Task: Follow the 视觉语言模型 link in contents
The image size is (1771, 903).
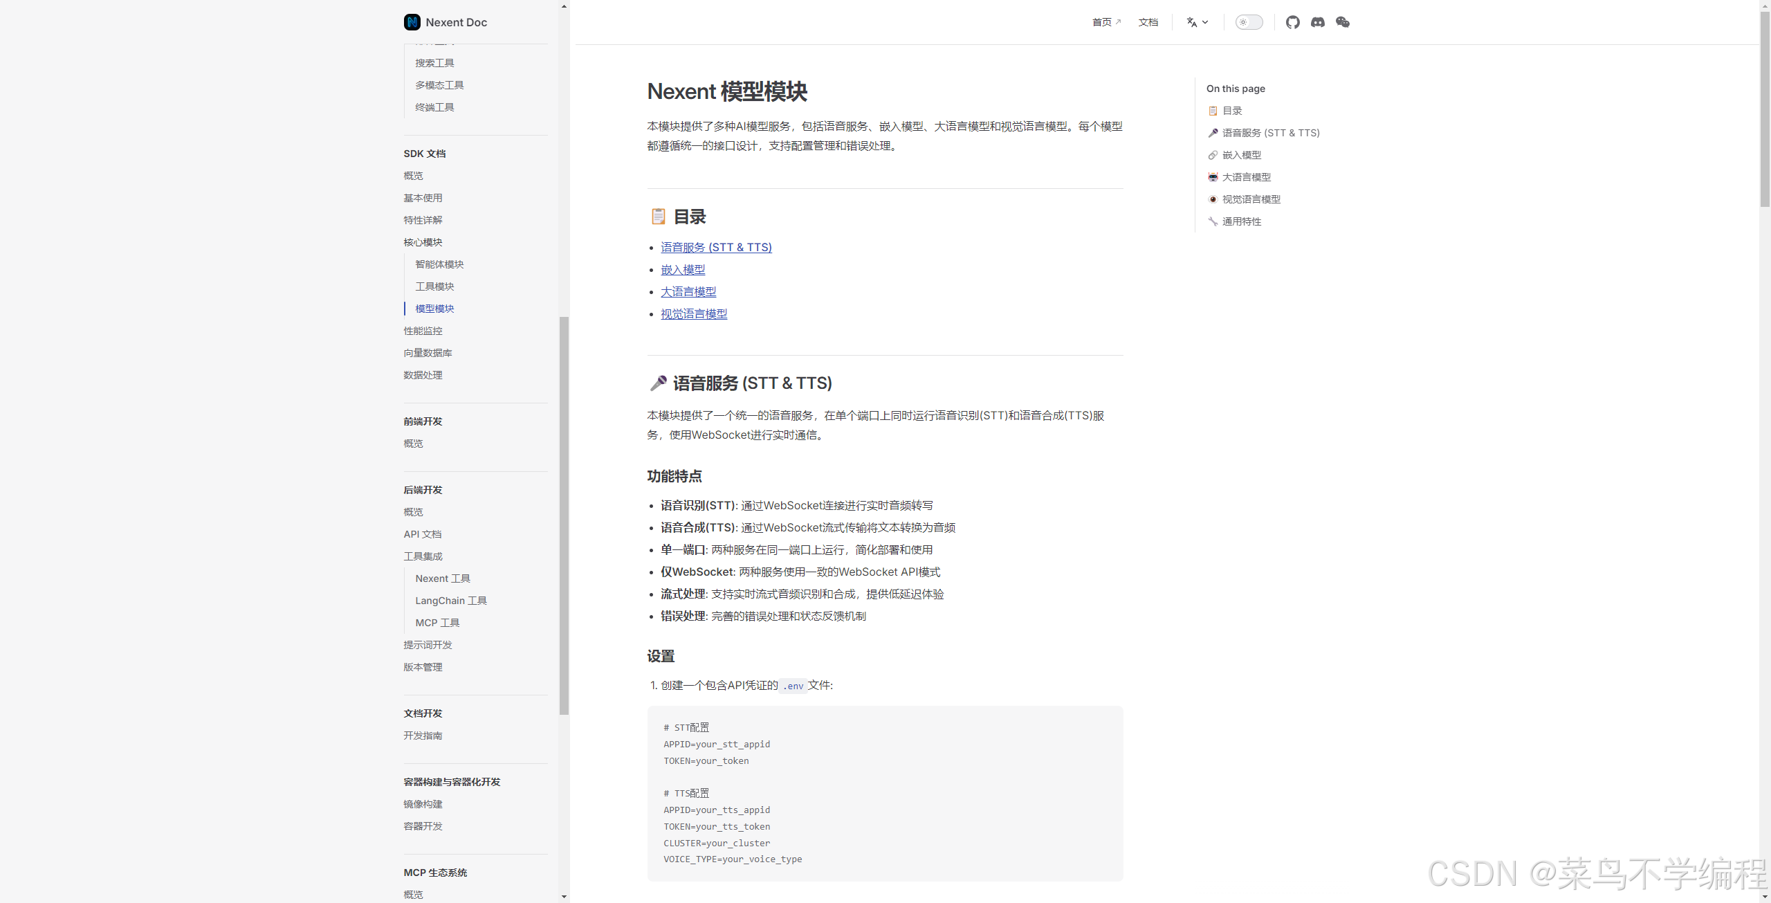Action: pos(693,314)
